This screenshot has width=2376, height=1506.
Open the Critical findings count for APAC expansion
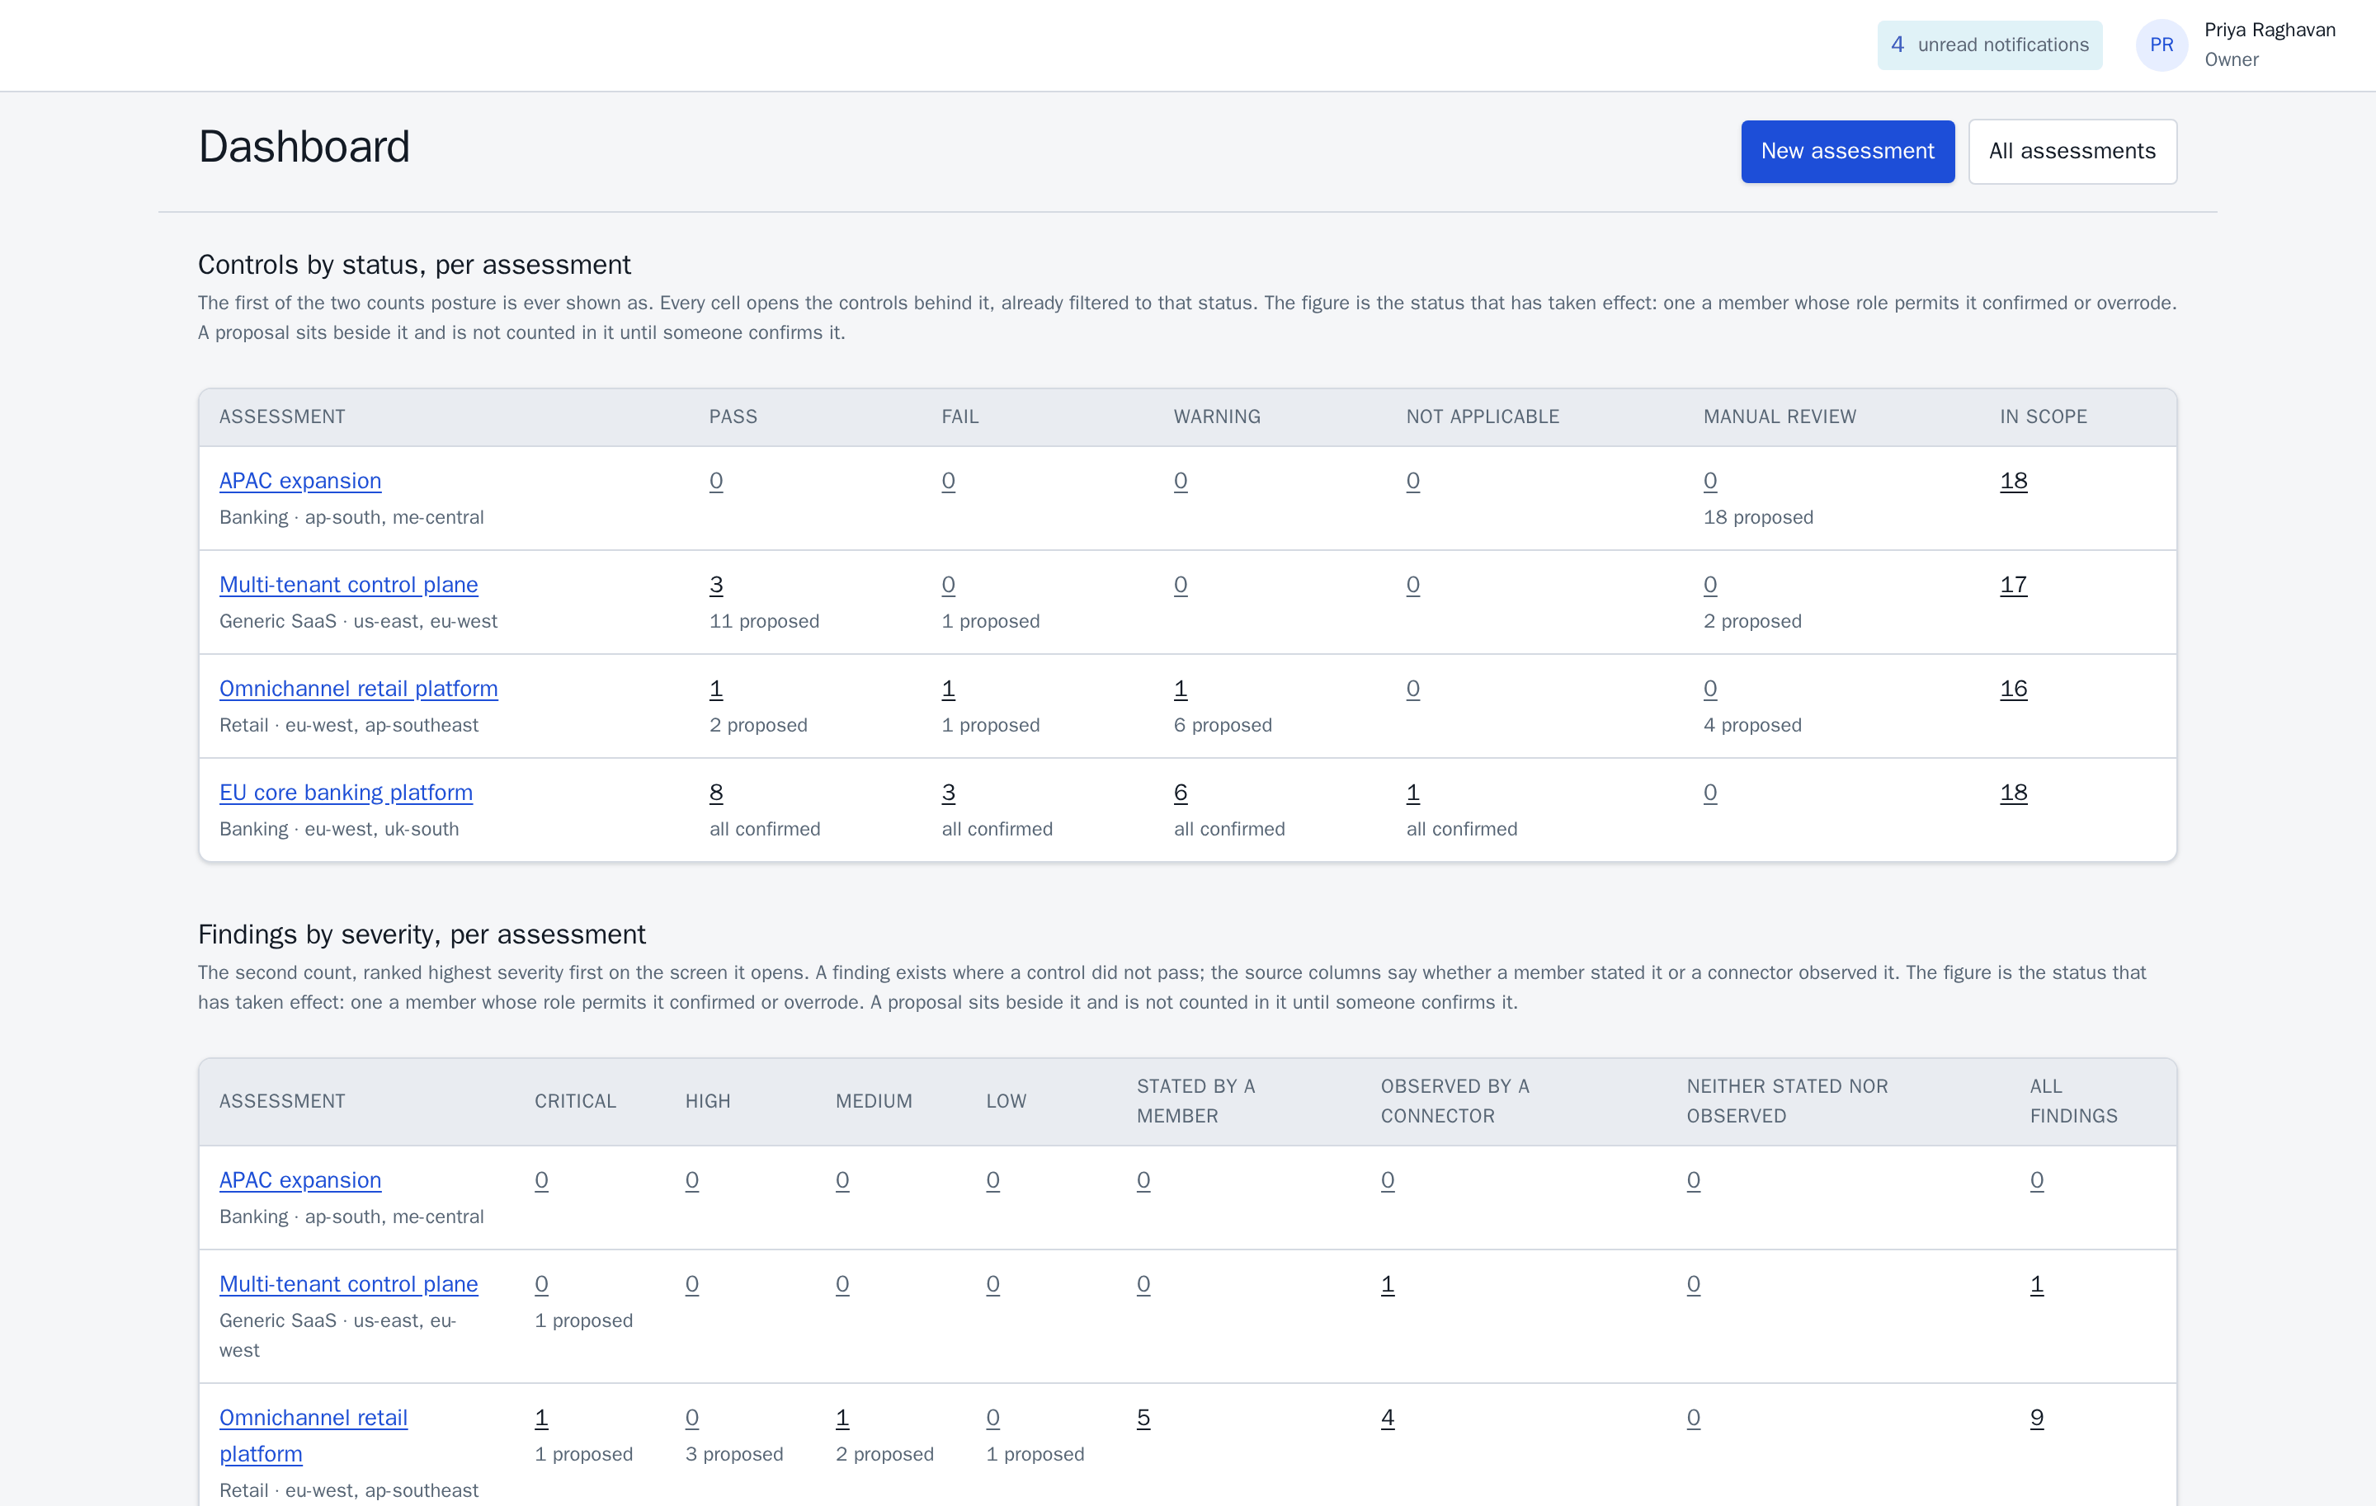[x=542, y=1179]
